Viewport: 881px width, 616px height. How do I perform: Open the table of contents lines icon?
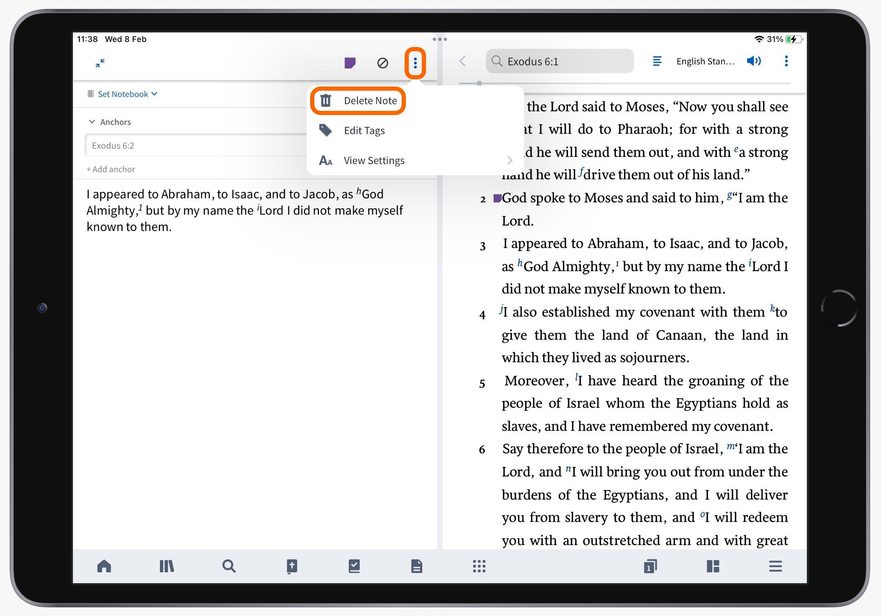point(657,61)
